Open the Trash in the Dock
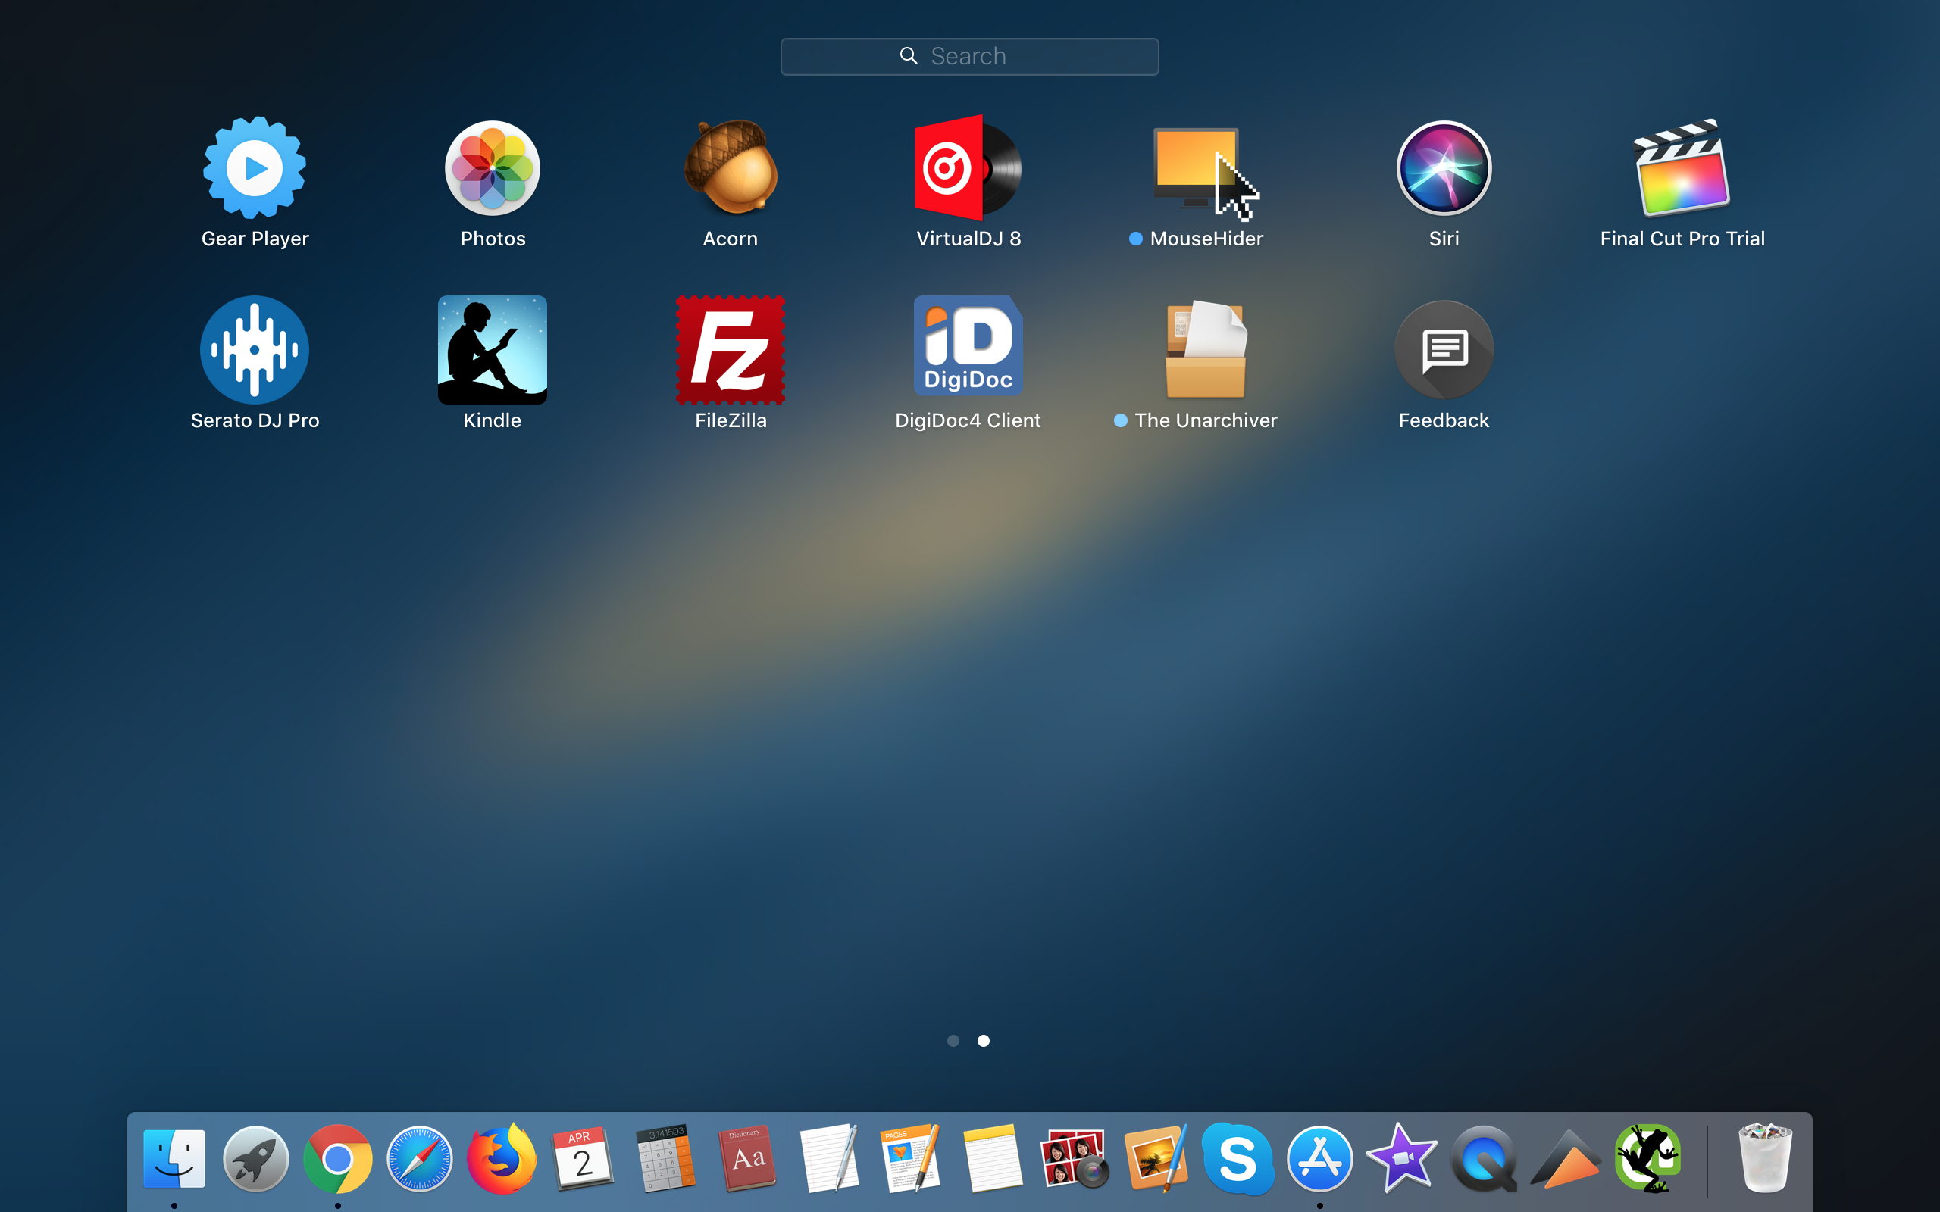Image resolution: width=1940 pixels, height=1212 pixels. (x=1764, y=1158)
